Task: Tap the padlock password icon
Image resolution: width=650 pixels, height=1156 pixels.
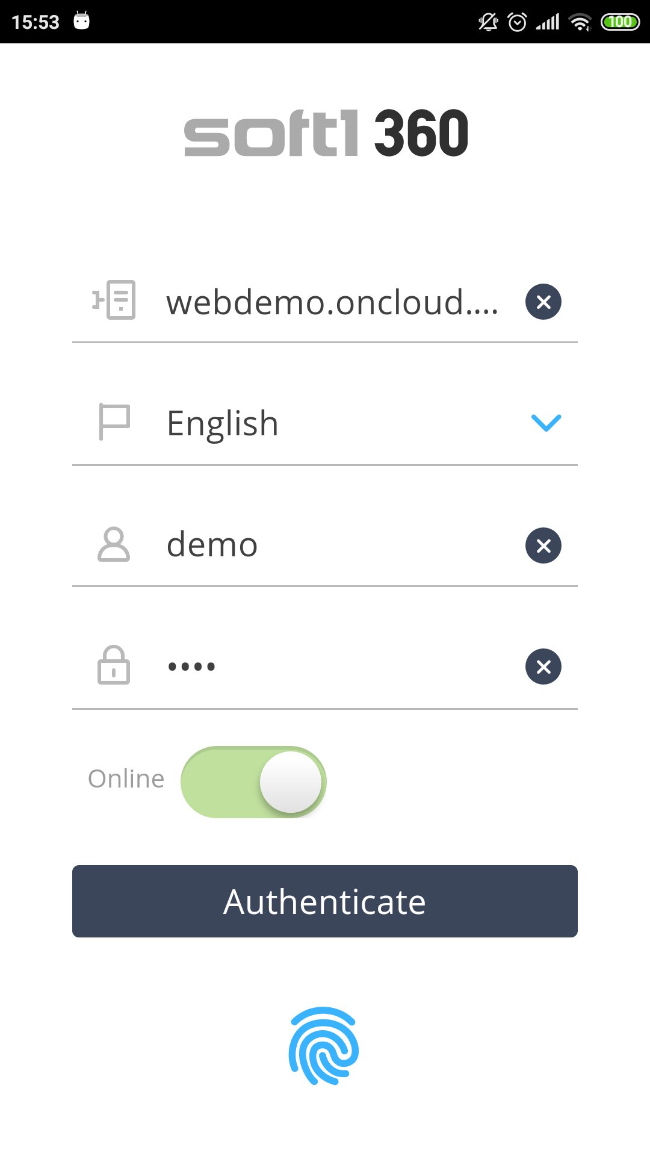Action: (114, 665)
